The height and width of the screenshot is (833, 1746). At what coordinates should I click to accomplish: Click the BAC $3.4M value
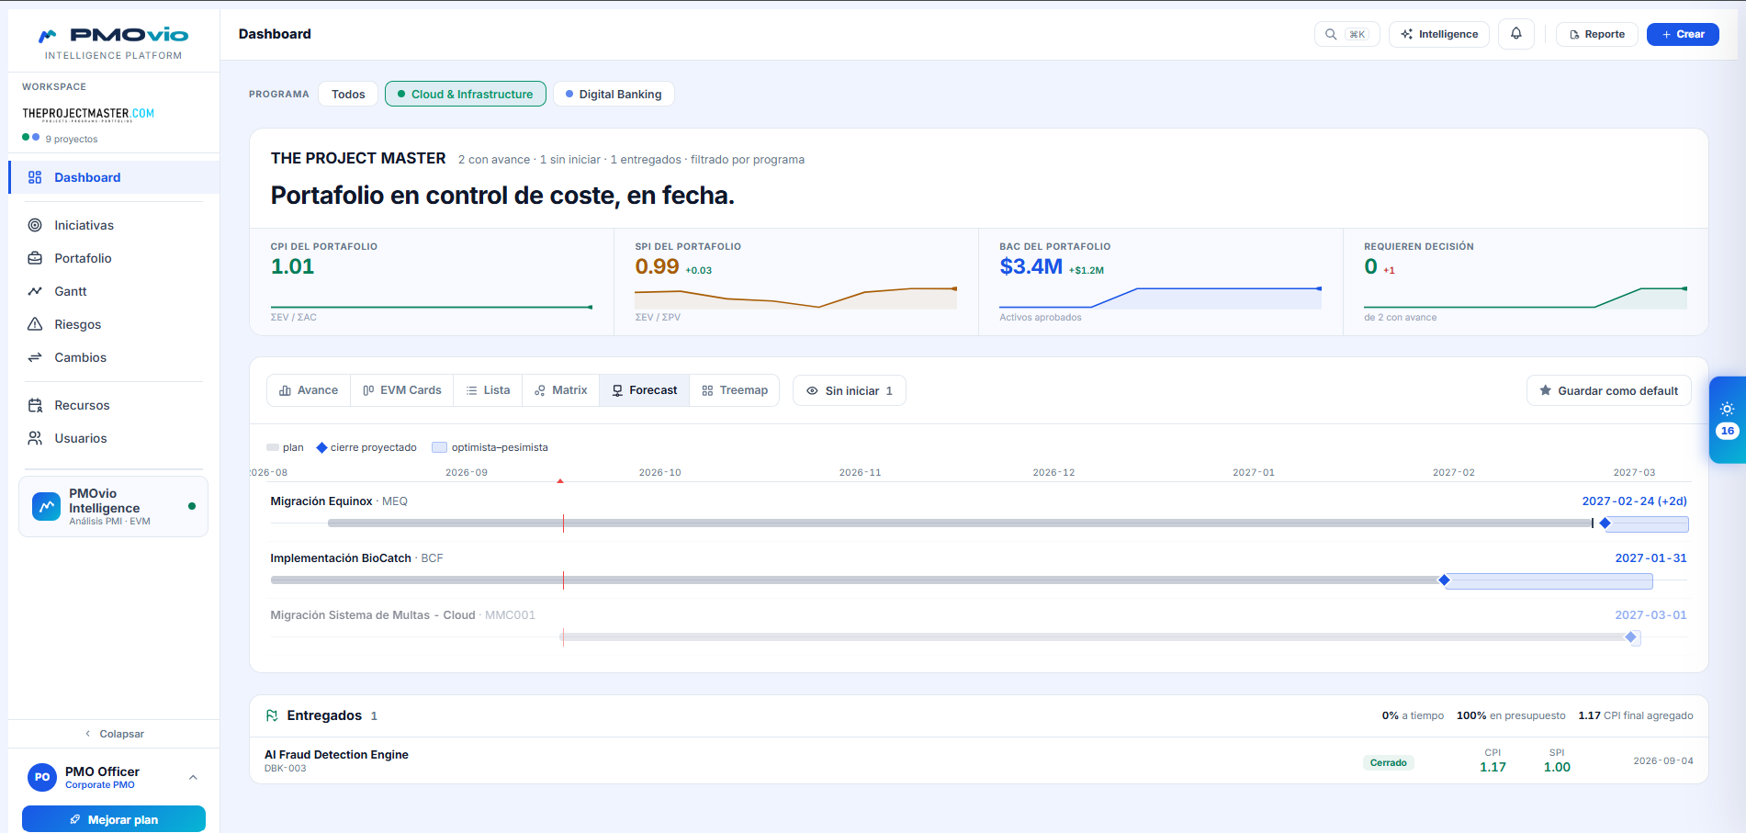(1031, 266)
